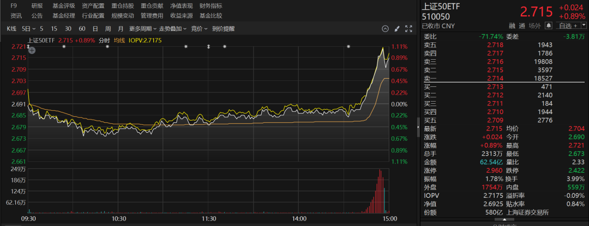Viewport: 589px width, 226px height.
Task: Click the 场外 off-exchange link
Action: pos(535,26)
